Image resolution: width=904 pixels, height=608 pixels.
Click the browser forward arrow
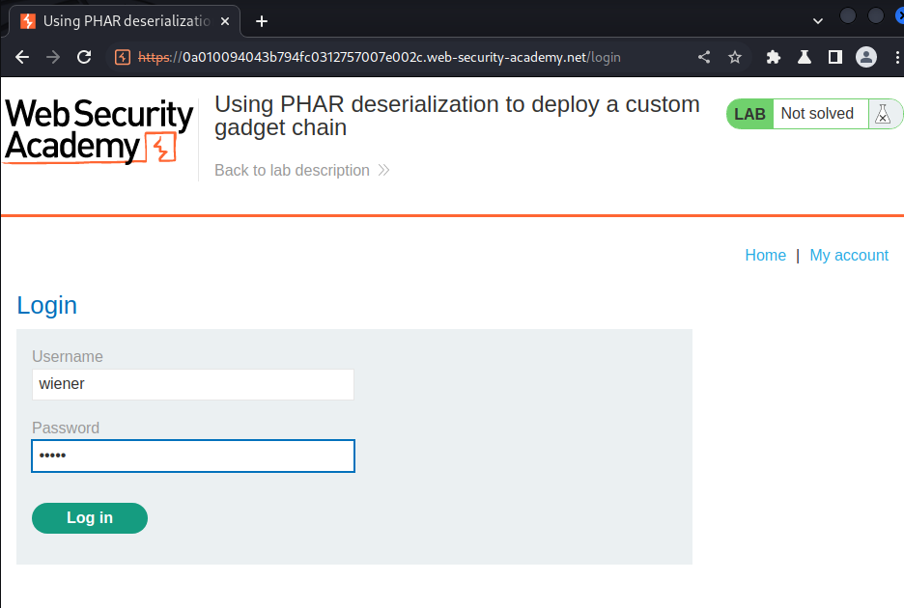tap(53, 57)
